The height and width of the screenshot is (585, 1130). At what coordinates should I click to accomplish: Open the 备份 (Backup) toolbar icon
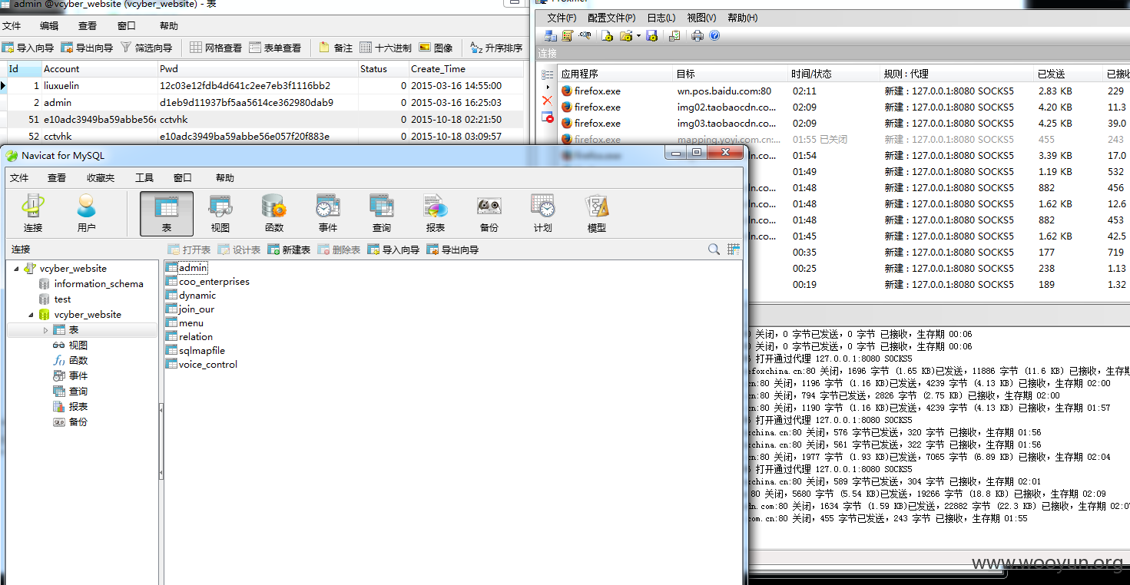(x=489, y=213)
